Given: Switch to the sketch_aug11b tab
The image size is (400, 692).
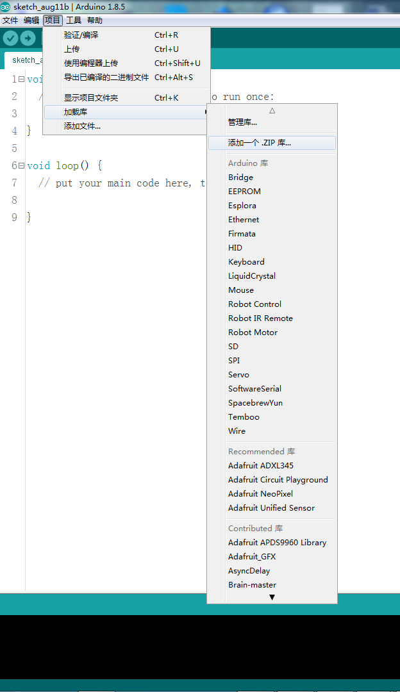Looking at the screenshot, I should pyautogui.click(x=24, y=60).
